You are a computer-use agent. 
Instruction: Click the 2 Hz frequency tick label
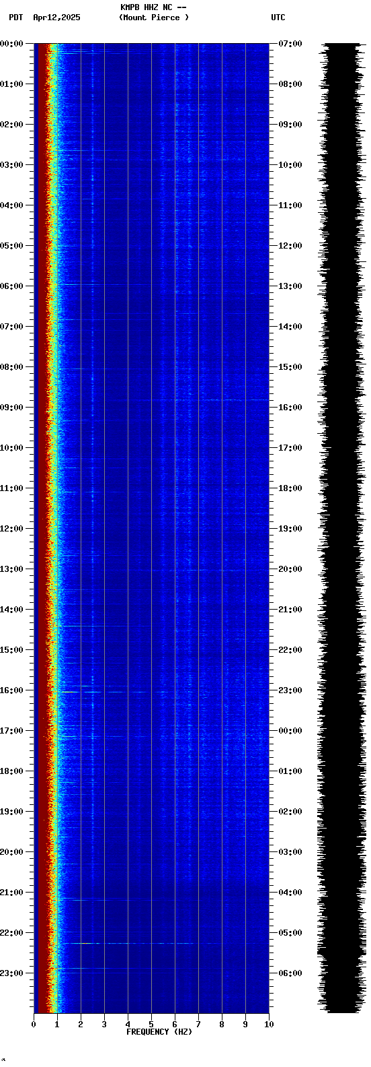point(81,1025)
